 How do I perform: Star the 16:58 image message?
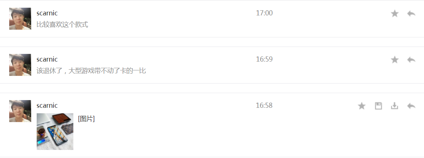tap(362, 106)
